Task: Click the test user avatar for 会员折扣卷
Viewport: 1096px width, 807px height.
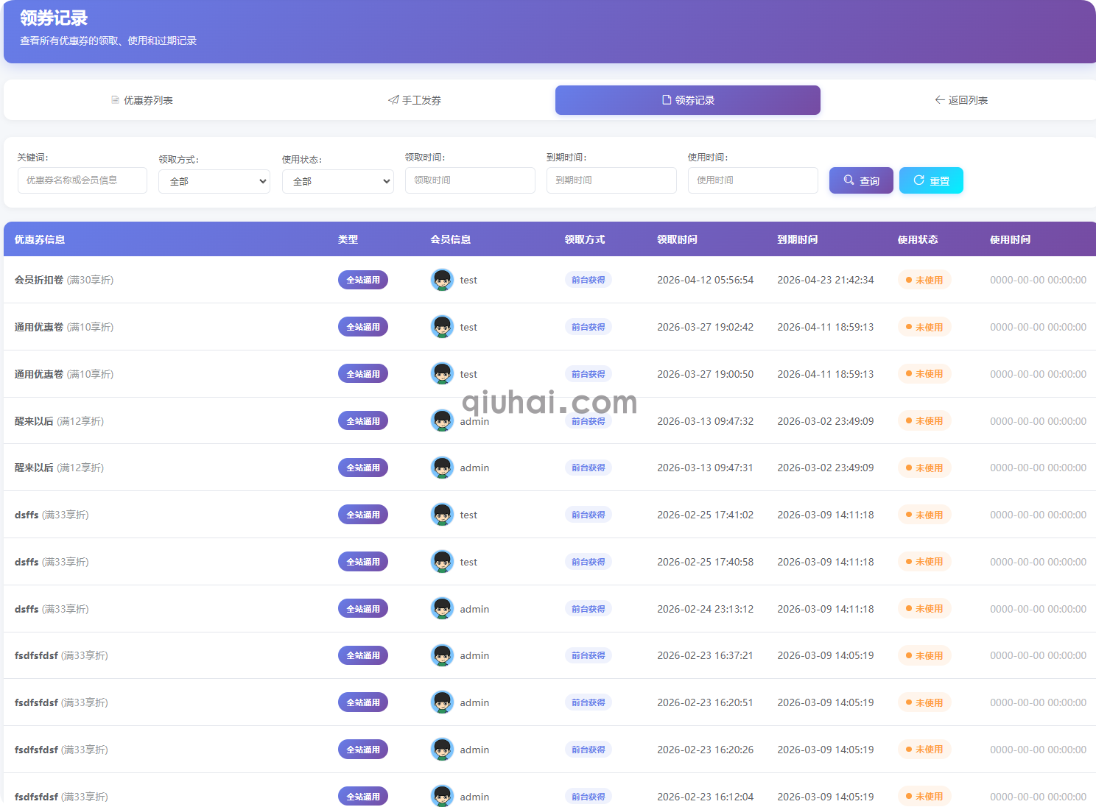Action: [442, 280]
